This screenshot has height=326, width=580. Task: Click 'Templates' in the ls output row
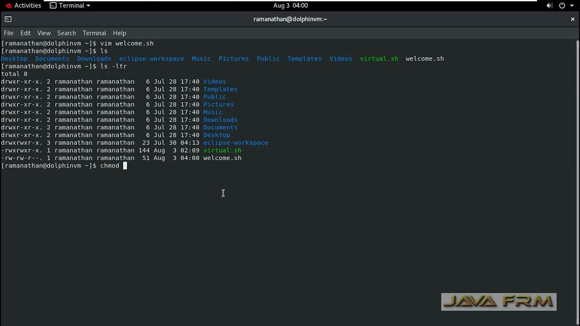pos(304,59)
